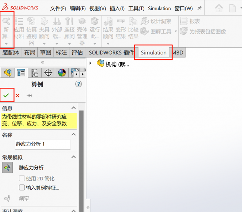Click the Fixtures Advisor (夹具顾问) icon
This screenshot has height=212, width=242.
pos(44,21)
